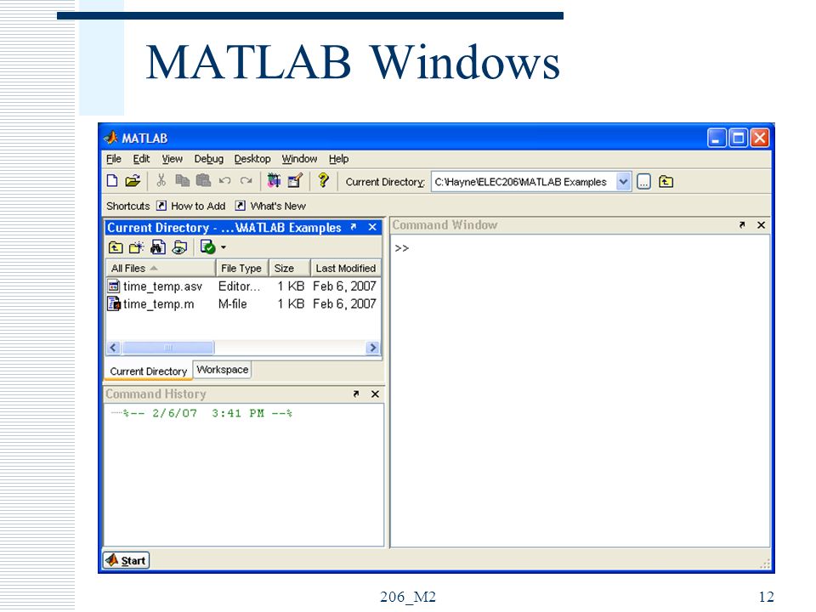
Task: Click the Redo arrow icon
Action: [246, 180]
